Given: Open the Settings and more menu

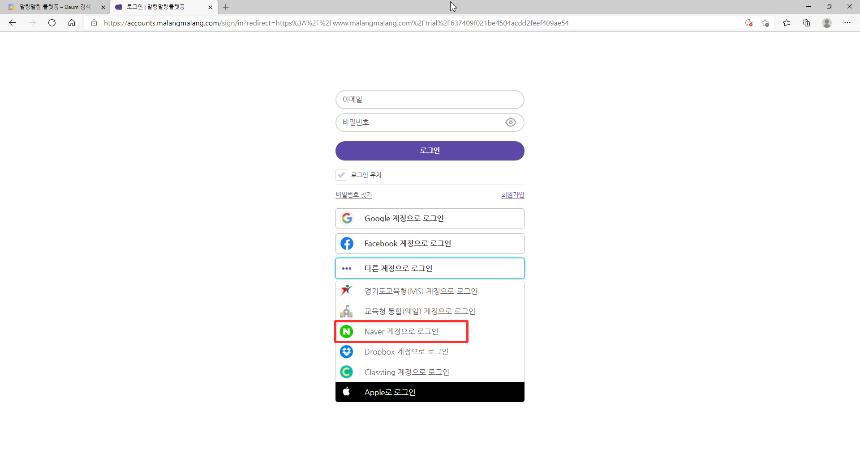Looking at the screenshot, I should click(847, 23).
